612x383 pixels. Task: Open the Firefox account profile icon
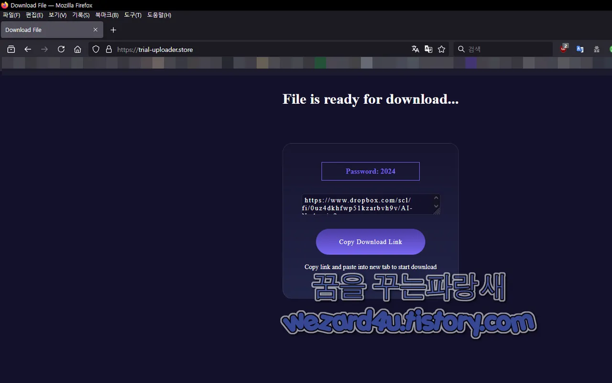[596, 49]
